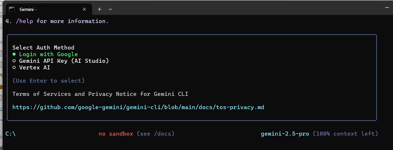Click the (Use Enter to select) hint
Screen dimensions: 393x150
click(49, 81)
